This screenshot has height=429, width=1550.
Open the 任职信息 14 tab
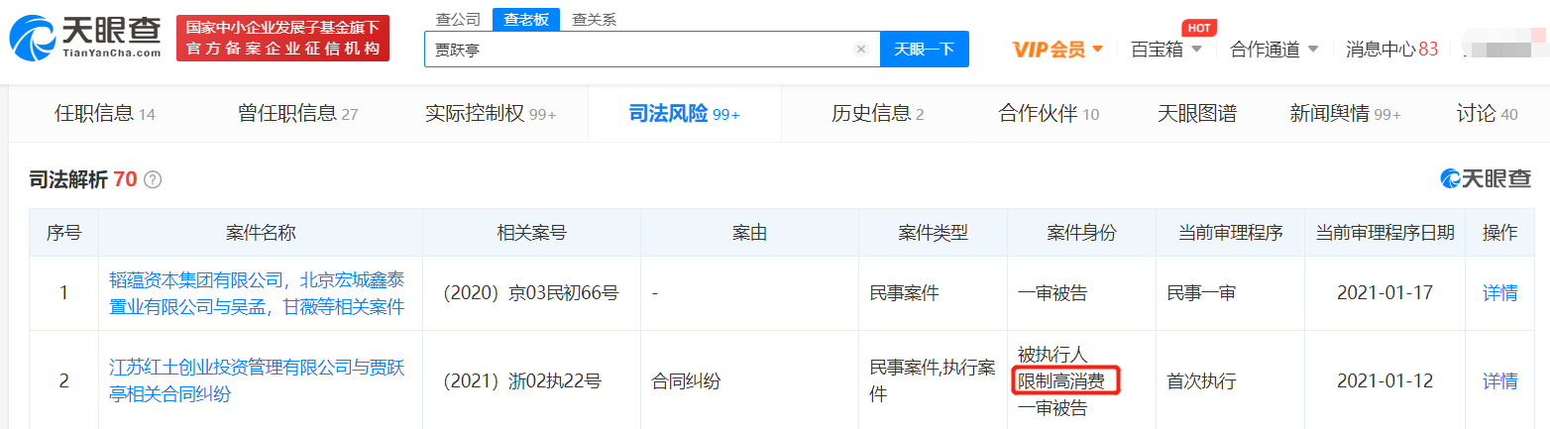click(105, 114)
